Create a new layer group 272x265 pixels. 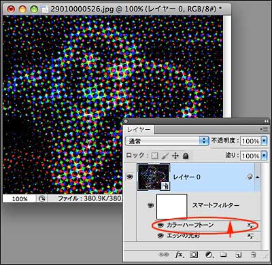click(224, 255)
